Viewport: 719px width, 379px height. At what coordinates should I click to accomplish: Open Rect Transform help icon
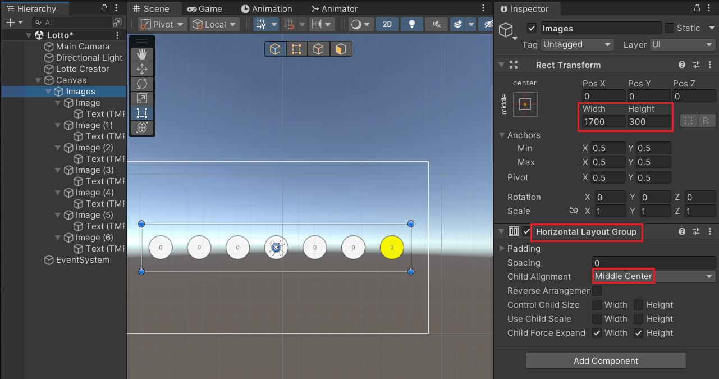click(682, 65)
